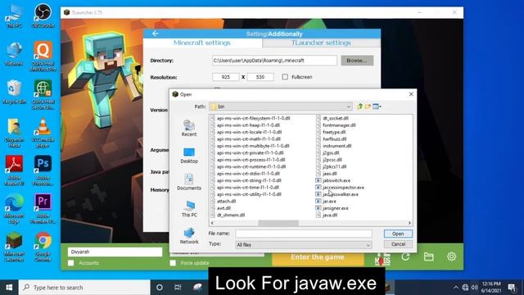
Task: Click file list horizontal scrollbar thumb
Action: coord(278,223)
